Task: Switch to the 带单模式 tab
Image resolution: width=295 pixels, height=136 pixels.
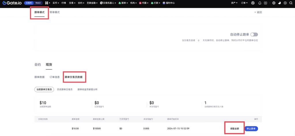Action: (54, 12)
